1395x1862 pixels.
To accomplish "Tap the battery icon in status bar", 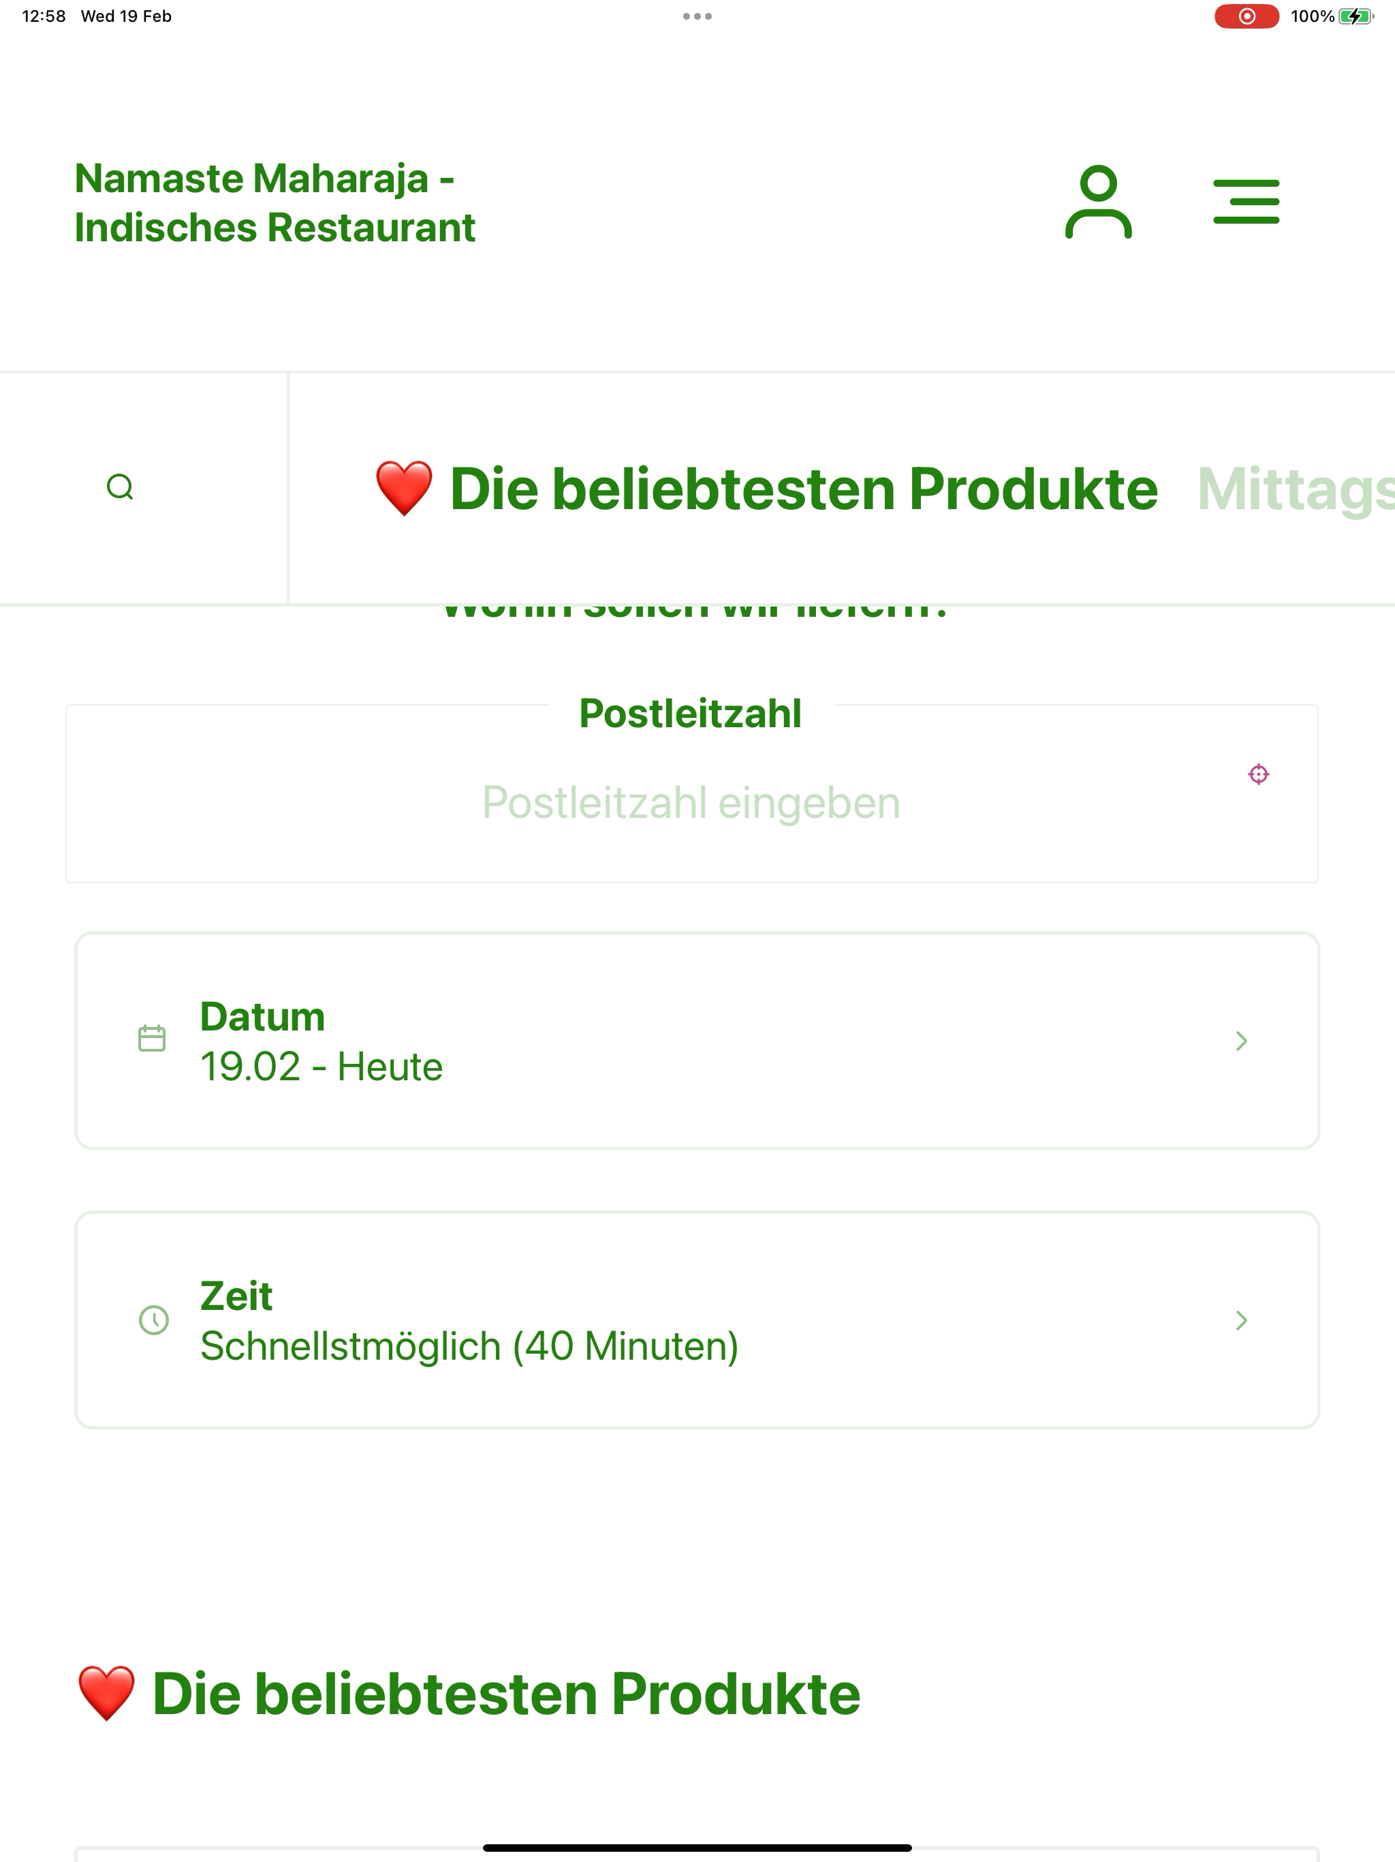I will click(1355, 16).
